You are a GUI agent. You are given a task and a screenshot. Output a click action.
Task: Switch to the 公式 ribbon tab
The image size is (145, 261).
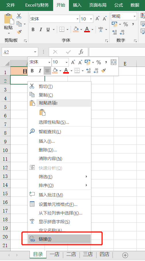[x=119, y=5]
